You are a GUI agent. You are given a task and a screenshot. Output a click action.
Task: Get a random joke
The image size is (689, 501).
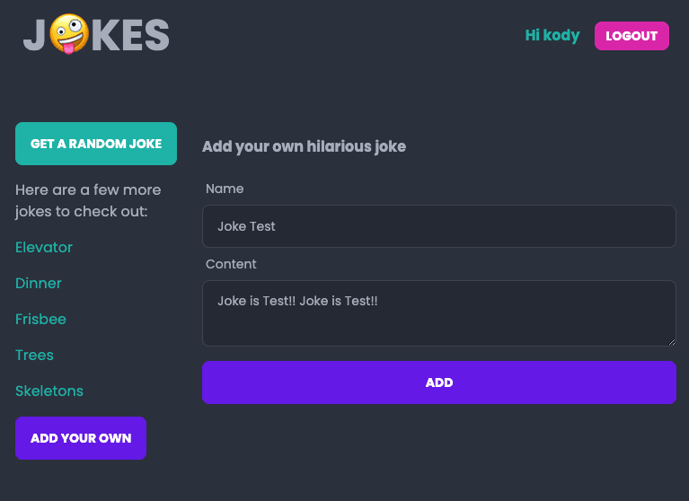pyautogui.click(x=96, y=144)
